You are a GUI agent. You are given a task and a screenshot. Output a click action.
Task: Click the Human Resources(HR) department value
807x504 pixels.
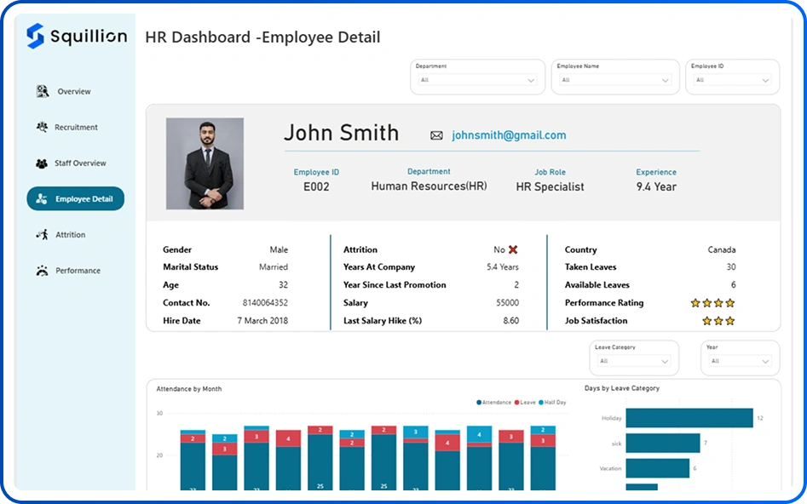click(429, 186)
